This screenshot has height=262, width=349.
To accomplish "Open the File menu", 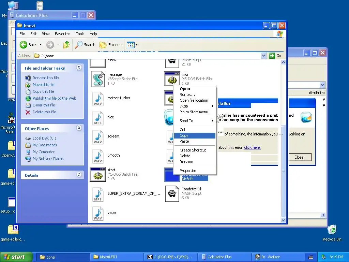I will [22, 34].
